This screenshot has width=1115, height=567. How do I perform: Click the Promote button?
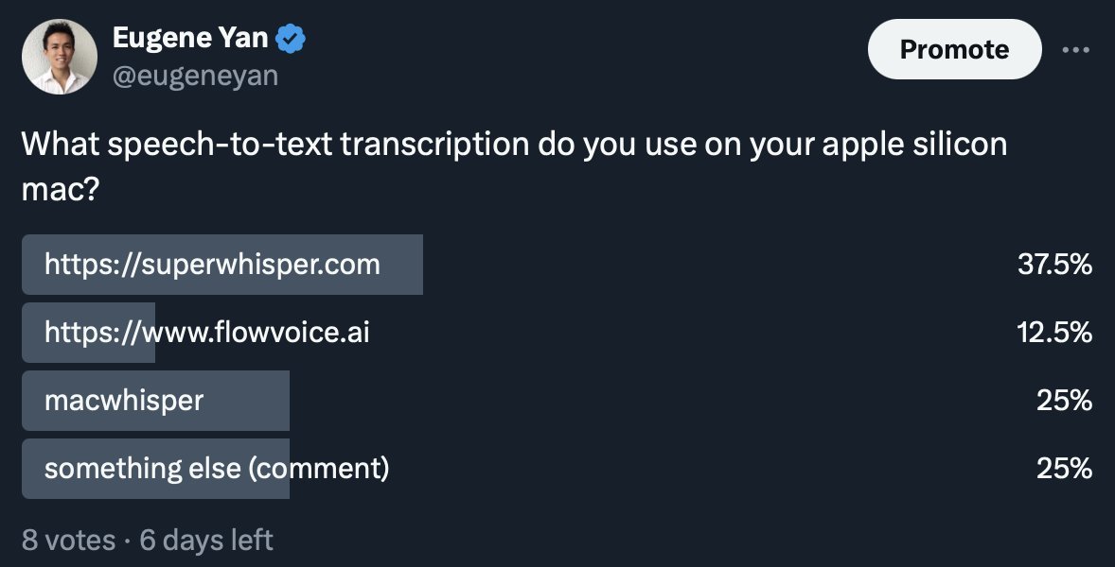coord(954,49)
